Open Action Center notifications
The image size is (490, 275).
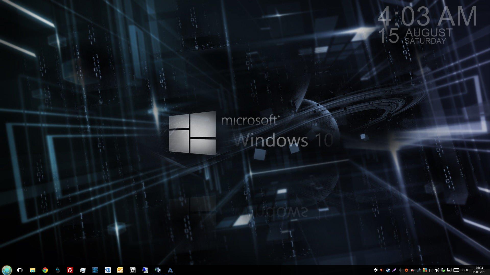tap(449, 270)
